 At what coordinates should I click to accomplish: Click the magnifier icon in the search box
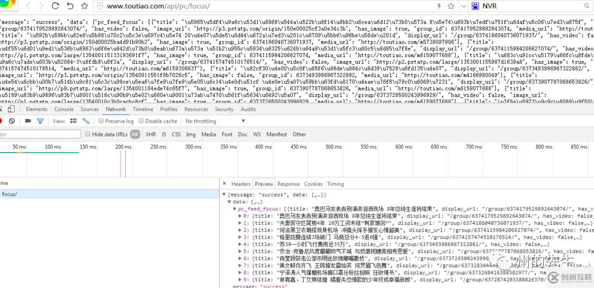(x=587, y=6)
